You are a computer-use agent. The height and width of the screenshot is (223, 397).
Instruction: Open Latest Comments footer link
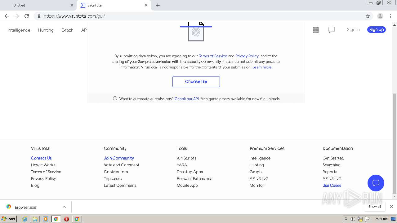tap(120, 185)
